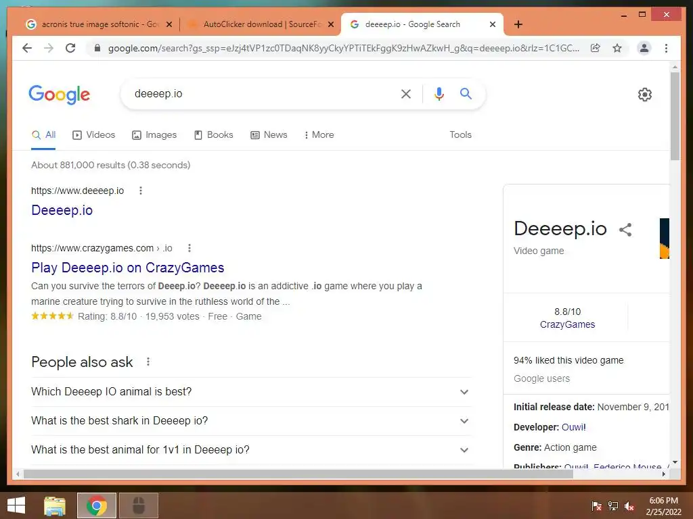Select the All results tab

pyautogui.click(x=43, y=135)
